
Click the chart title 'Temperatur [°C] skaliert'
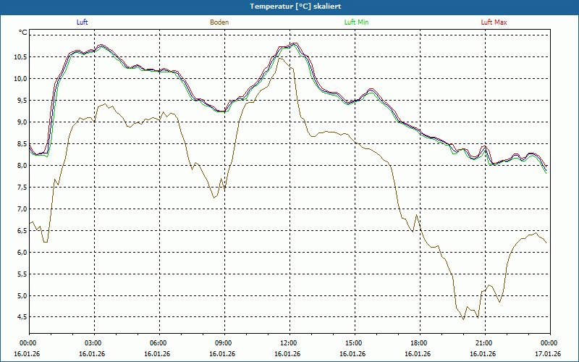[295, 7]
